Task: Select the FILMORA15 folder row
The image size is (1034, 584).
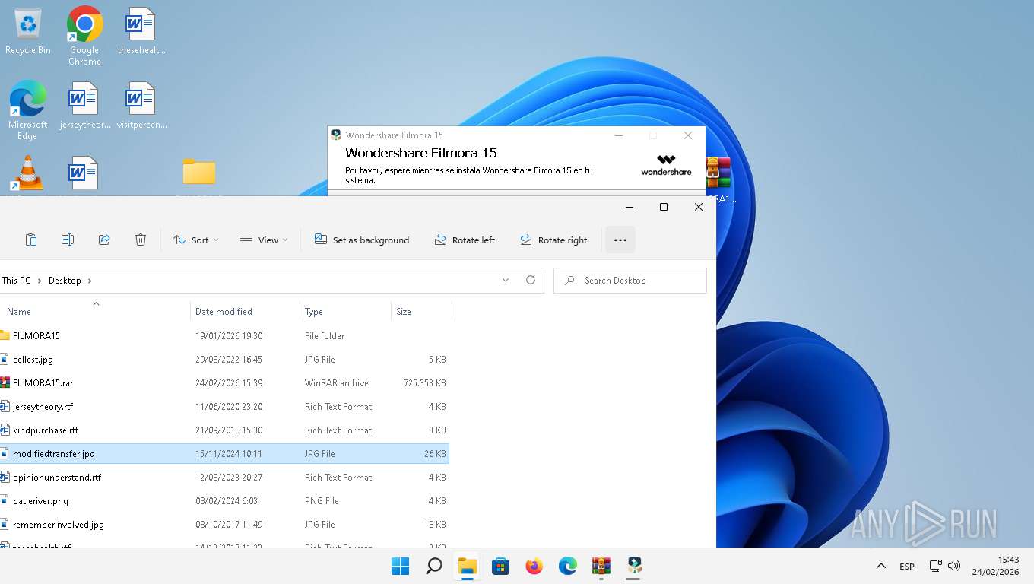Action: 224,335
